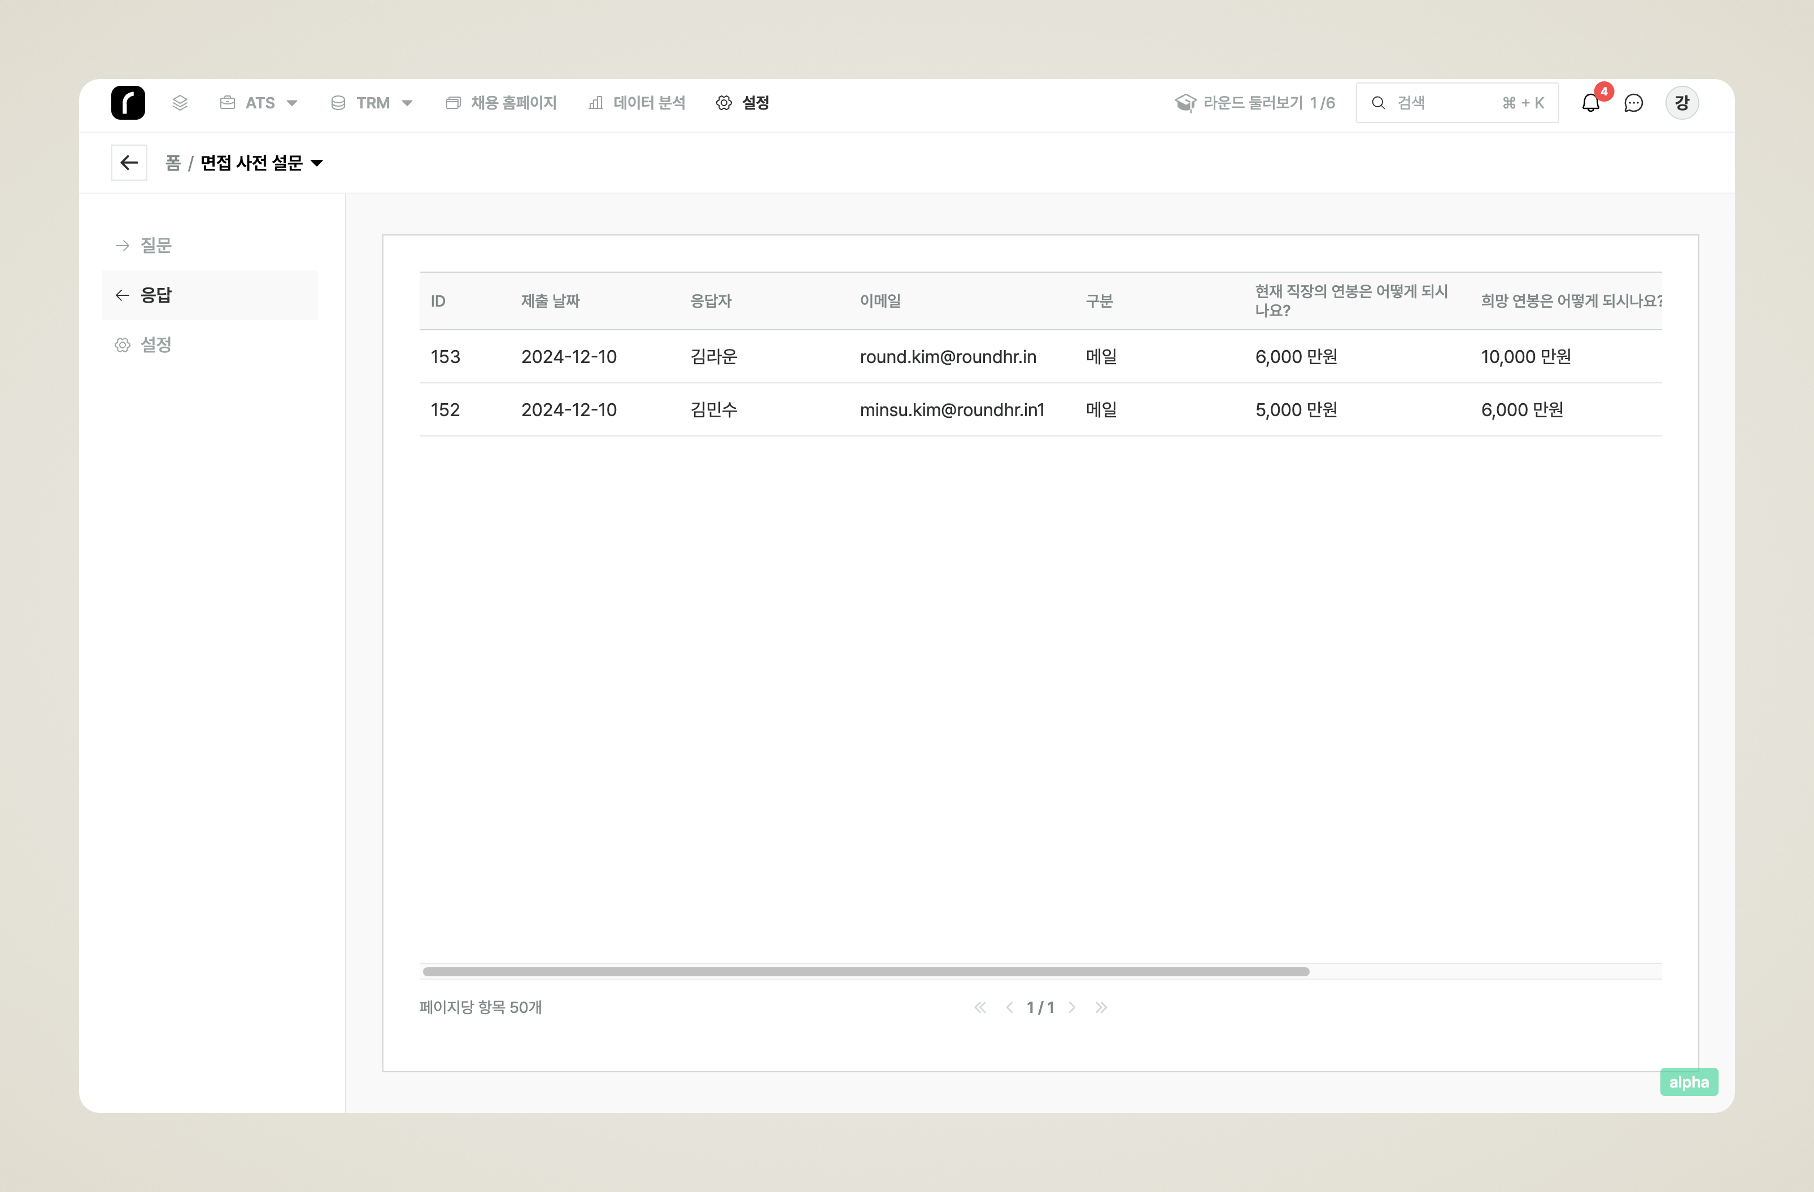Click the horizontal table scrollbar
The image size is (1814, 1192).
coord(865,971)
